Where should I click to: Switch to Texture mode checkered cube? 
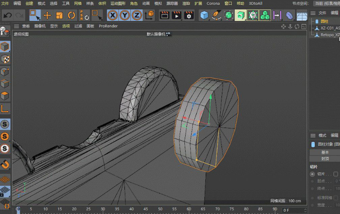pos(5,59)
